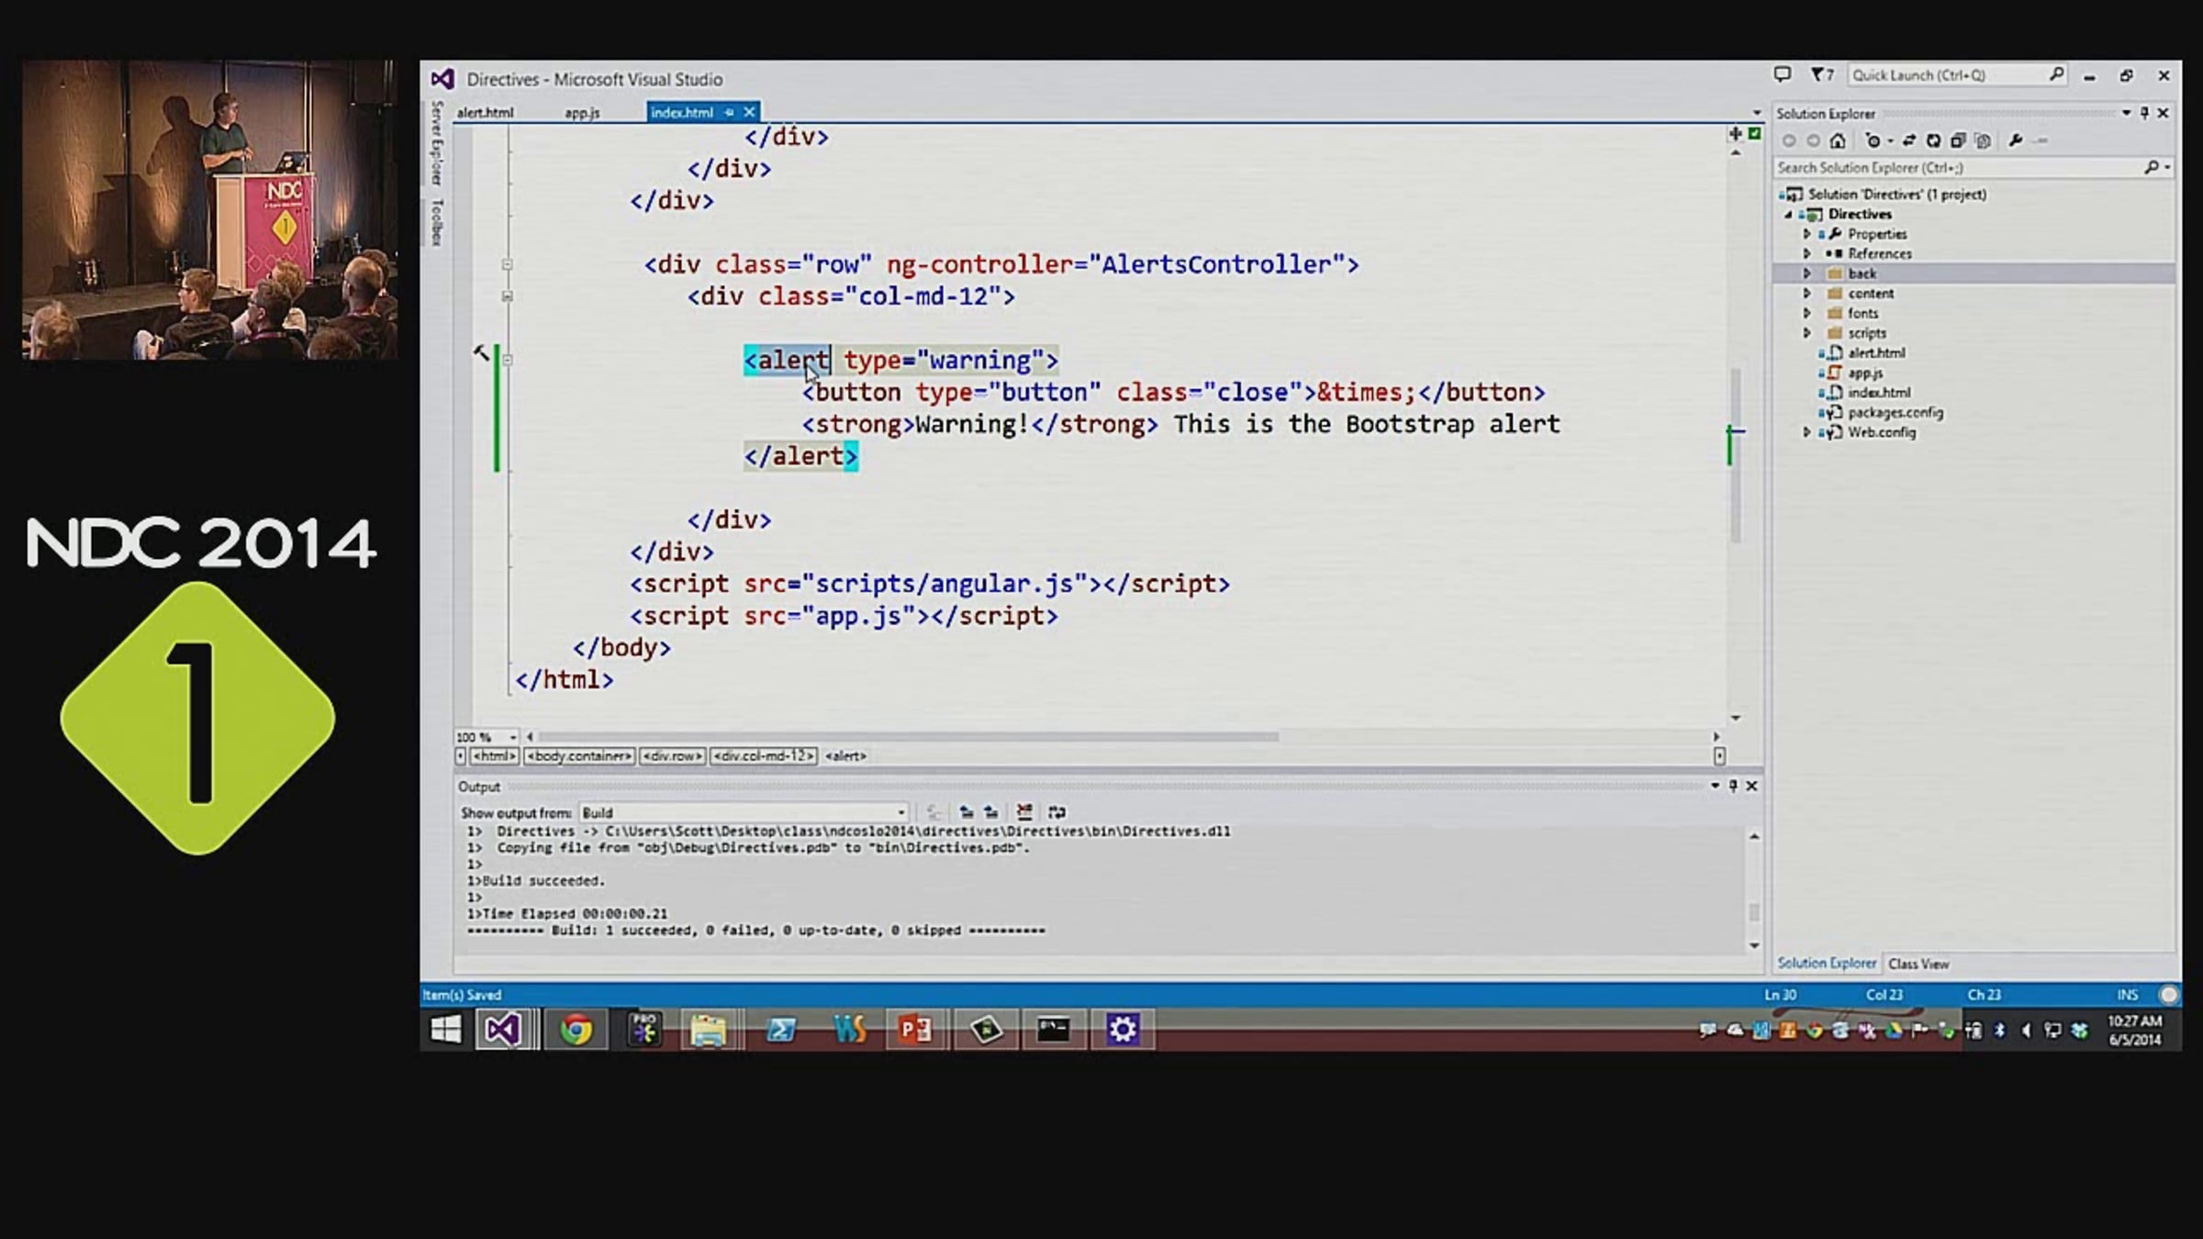2203x1239 pixels.
Task: Click the <div.col-md-12> breadcrumb tag
Action: point(764,756)
